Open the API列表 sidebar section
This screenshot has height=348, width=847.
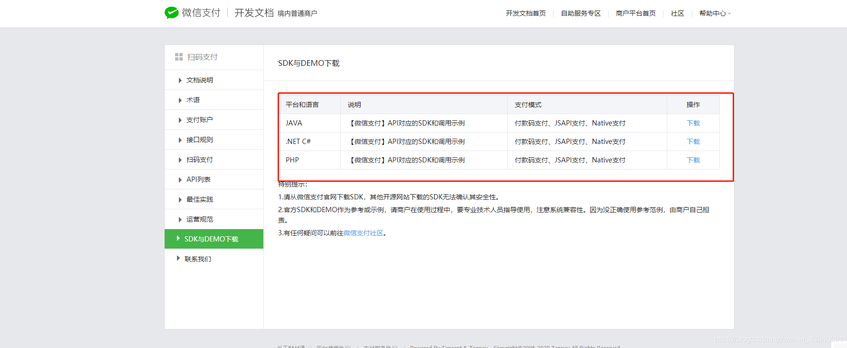214,179
